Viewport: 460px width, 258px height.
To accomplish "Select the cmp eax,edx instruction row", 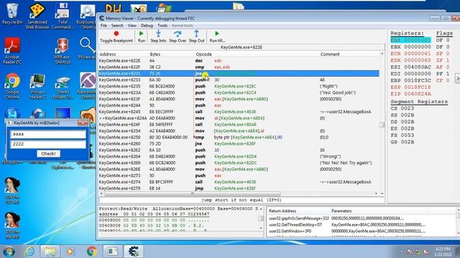I will coord(239,67).
